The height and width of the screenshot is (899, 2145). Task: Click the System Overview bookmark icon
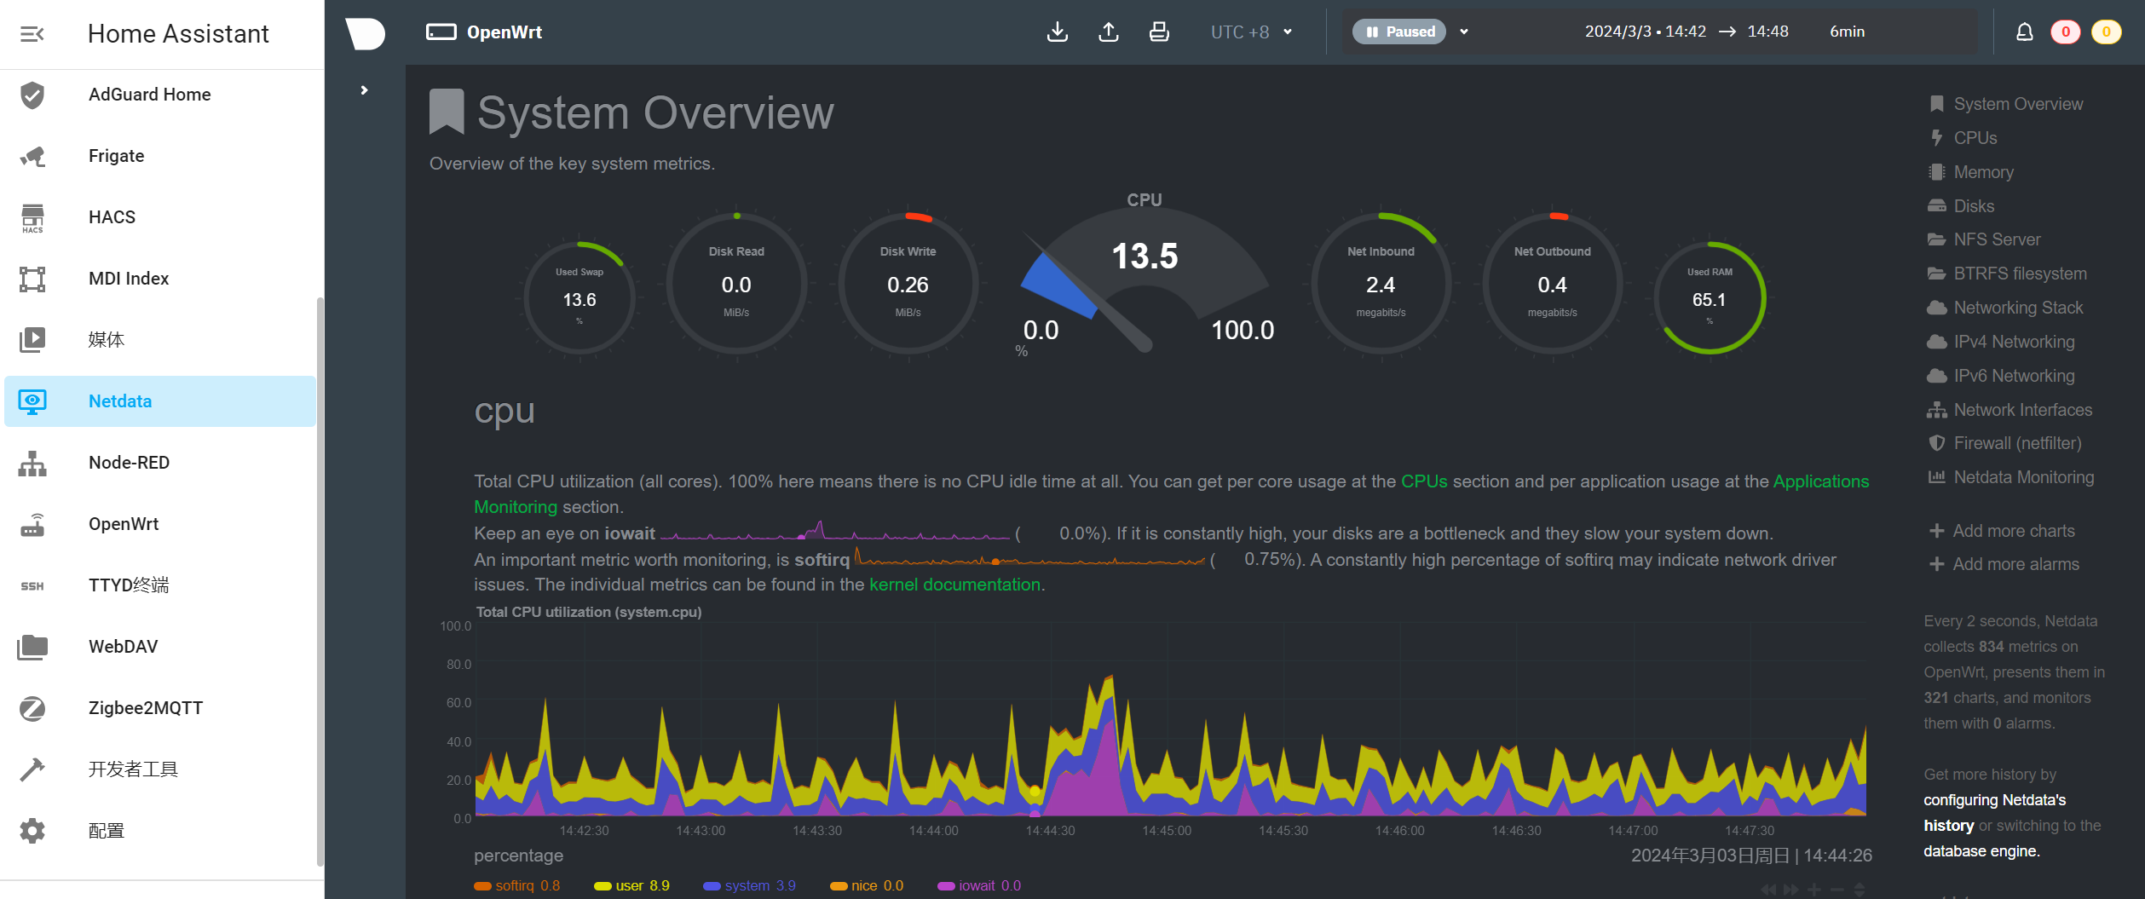point(447,112)
